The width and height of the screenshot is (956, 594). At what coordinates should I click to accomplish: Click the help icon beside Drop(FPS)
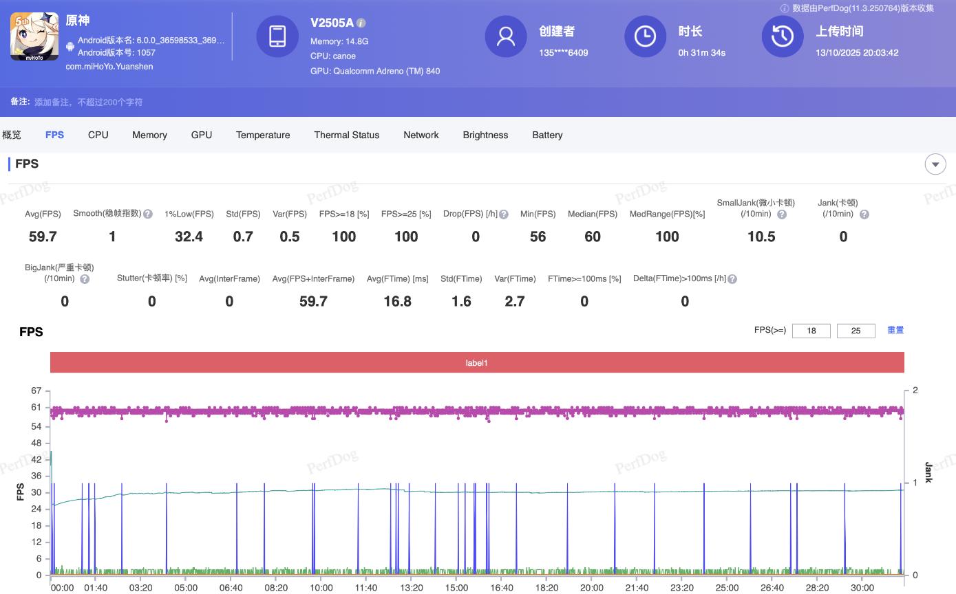click(504, 214)
